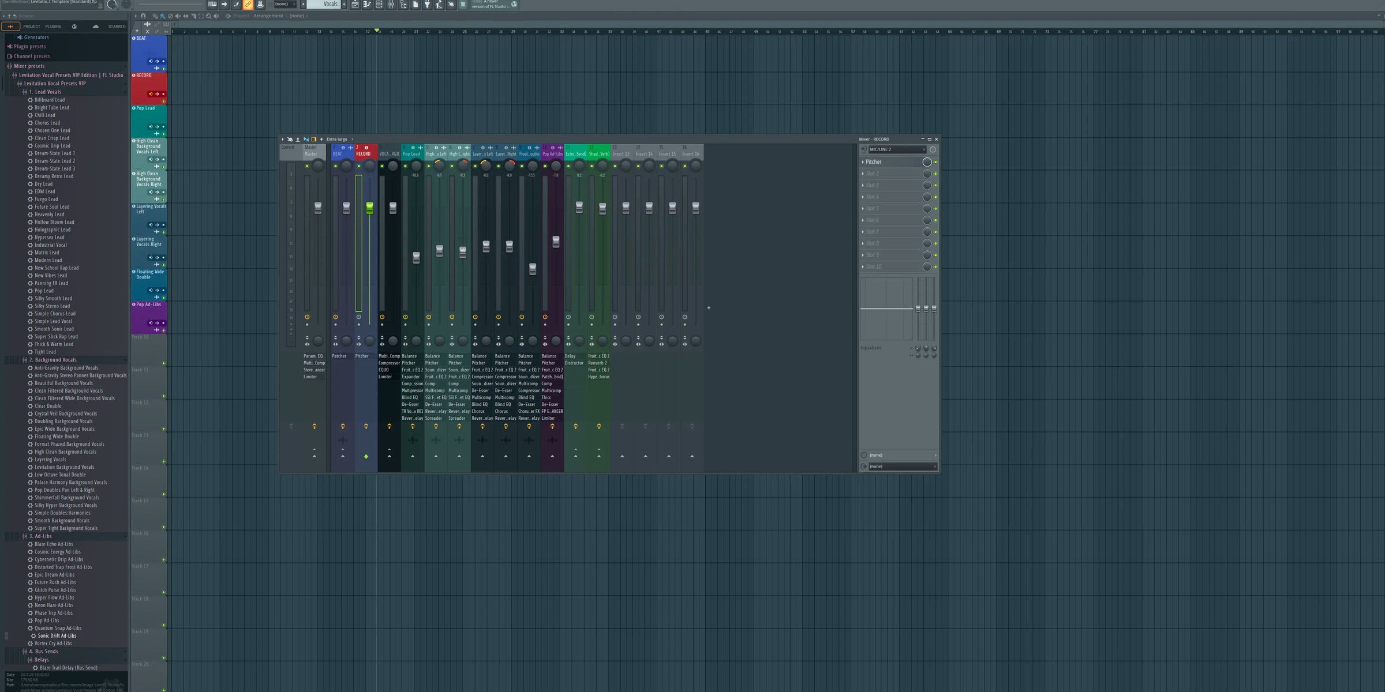The width and height of the screenshot is (1385, 692).
Task: Open the Extra large mixer view size selector
Action: pyautogui.click(x=336, y=139)
